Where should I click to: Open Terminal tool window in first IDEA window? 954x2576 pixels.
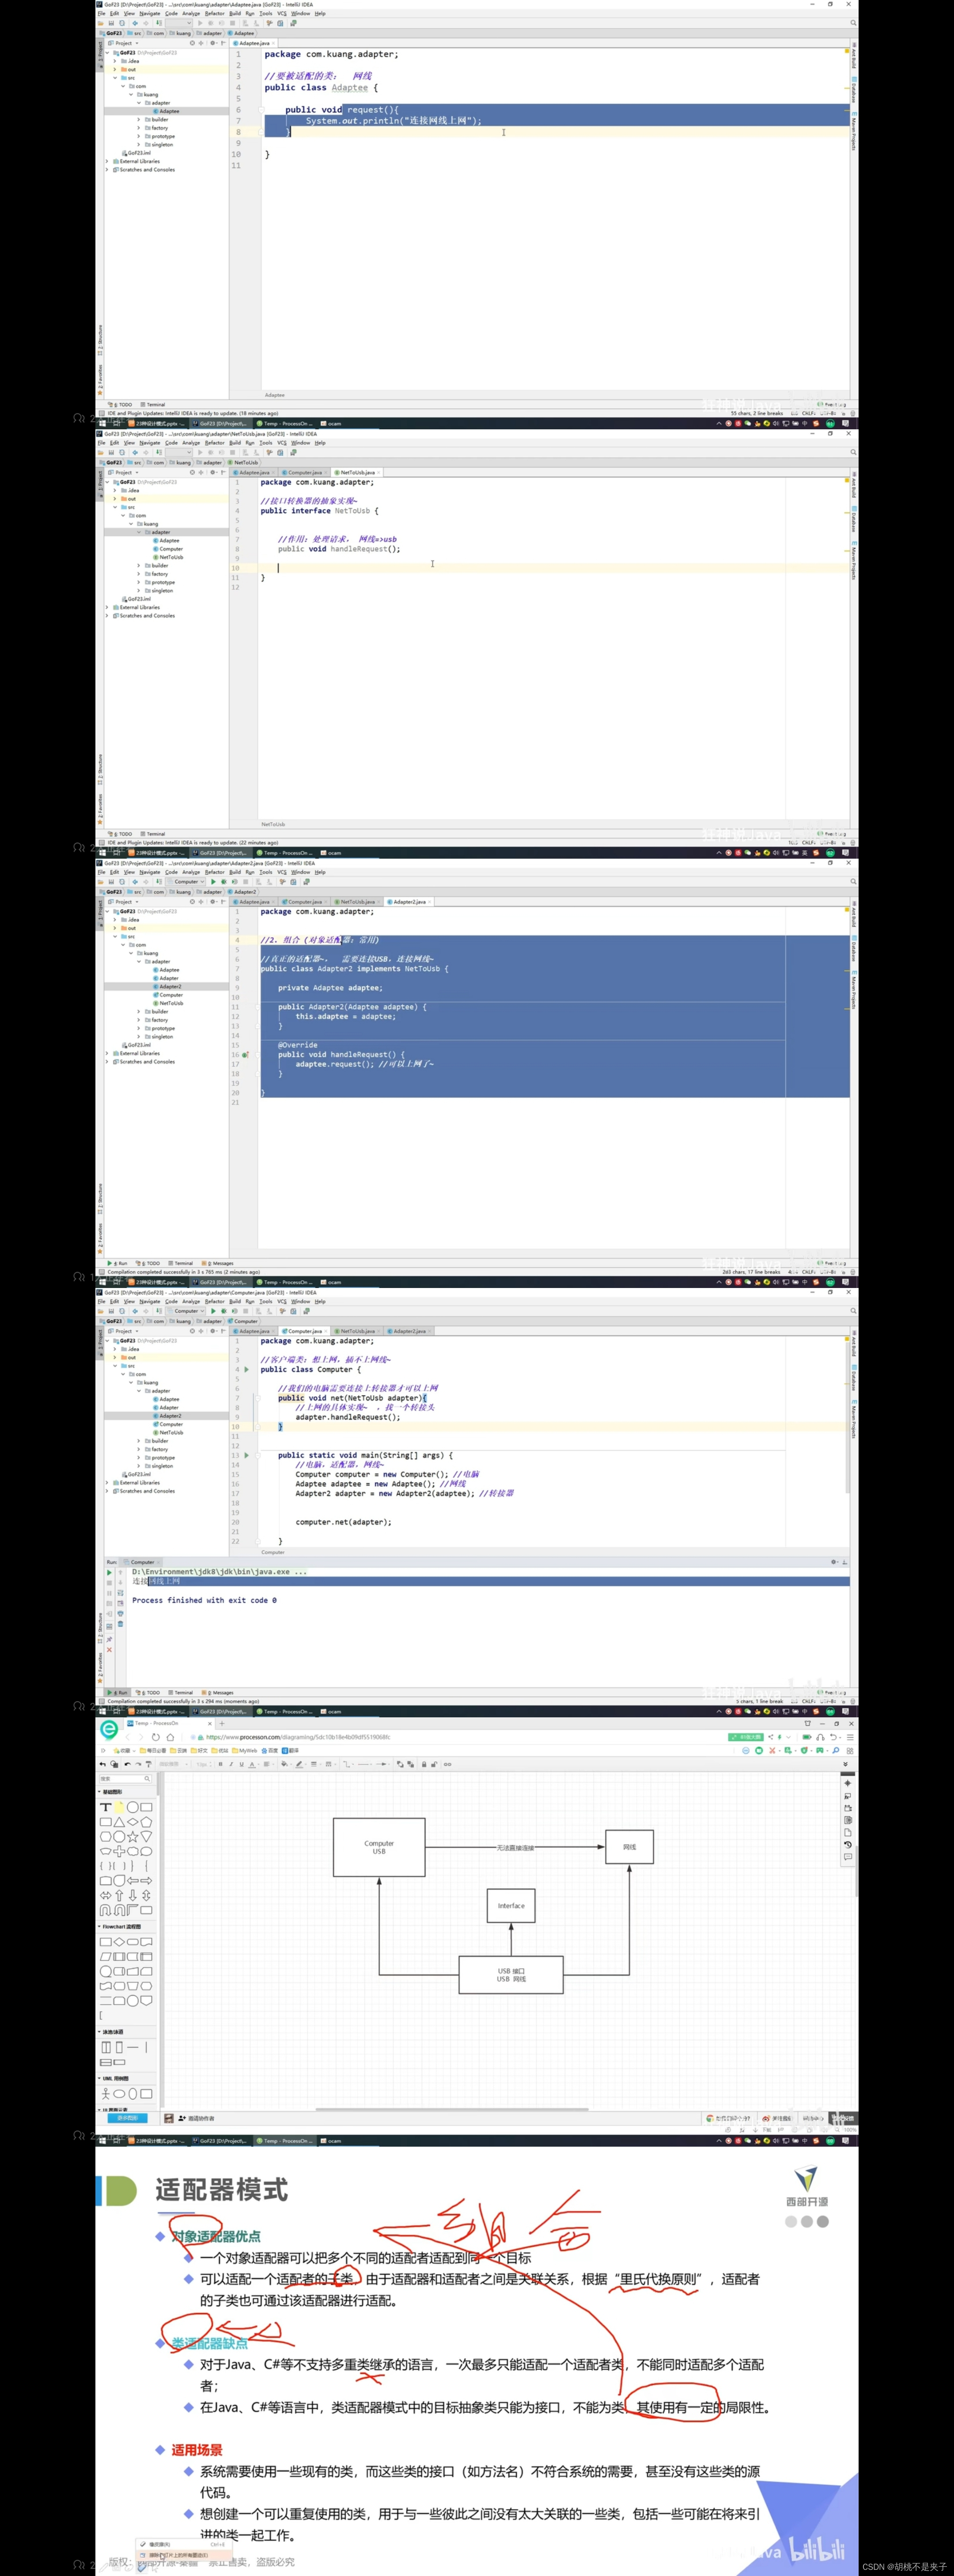[153, 405]
